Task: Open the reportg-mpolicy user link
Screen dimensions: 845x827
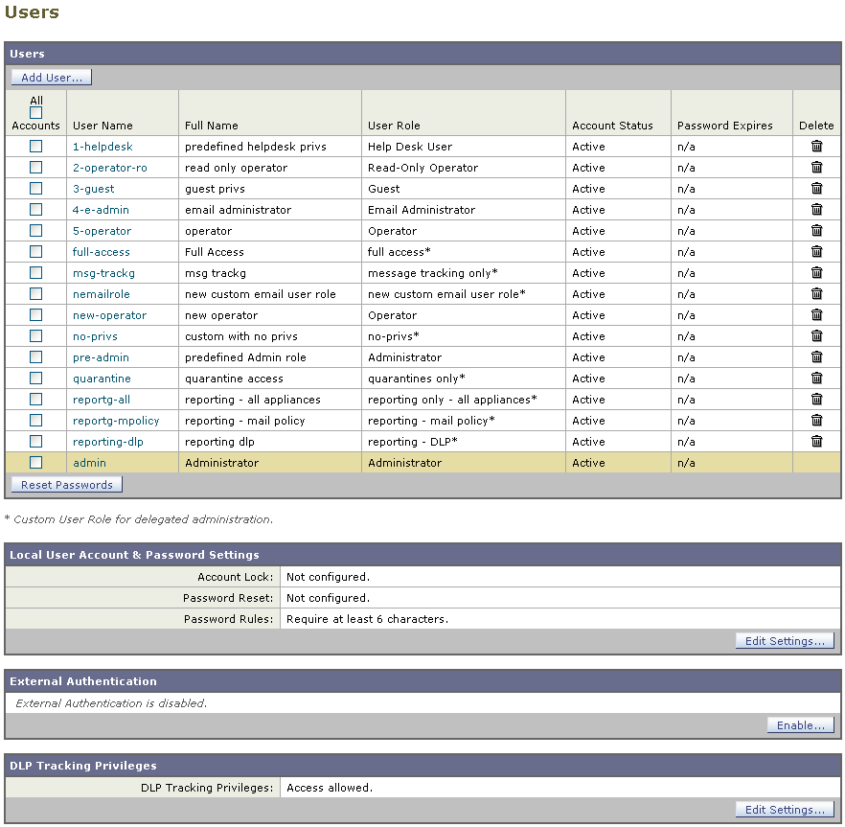Action: click(116, 420)
